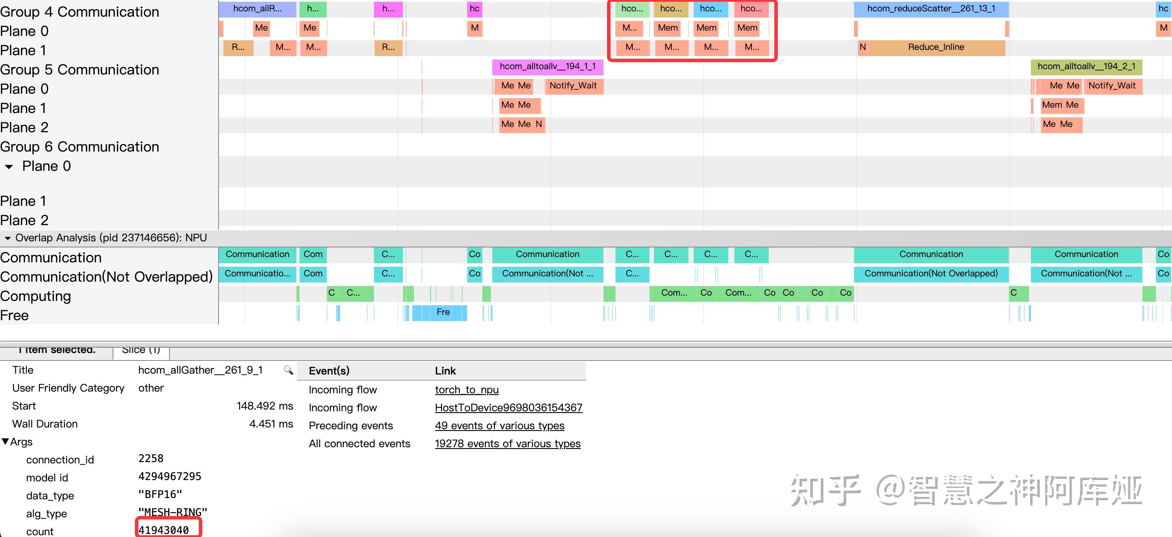Click the Group 5 Communication track label
This screenshot has width=1172, height=537.
pos(80,70)
